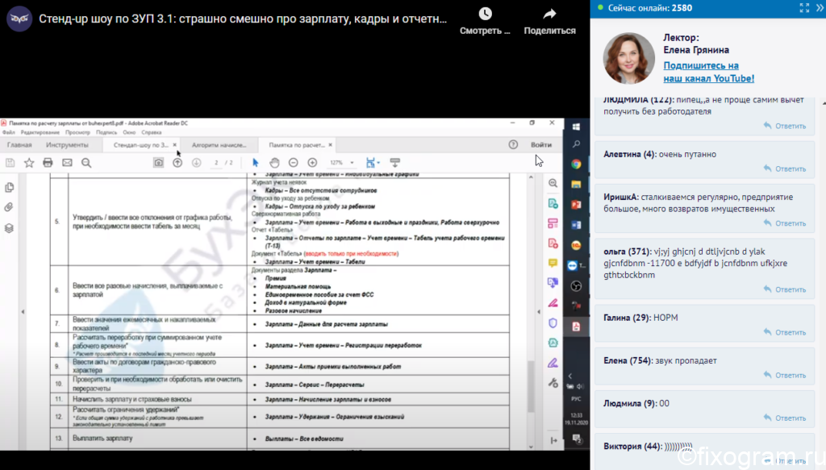
Task: Show hidden tray icons chevron
Action: click(570, 376)
